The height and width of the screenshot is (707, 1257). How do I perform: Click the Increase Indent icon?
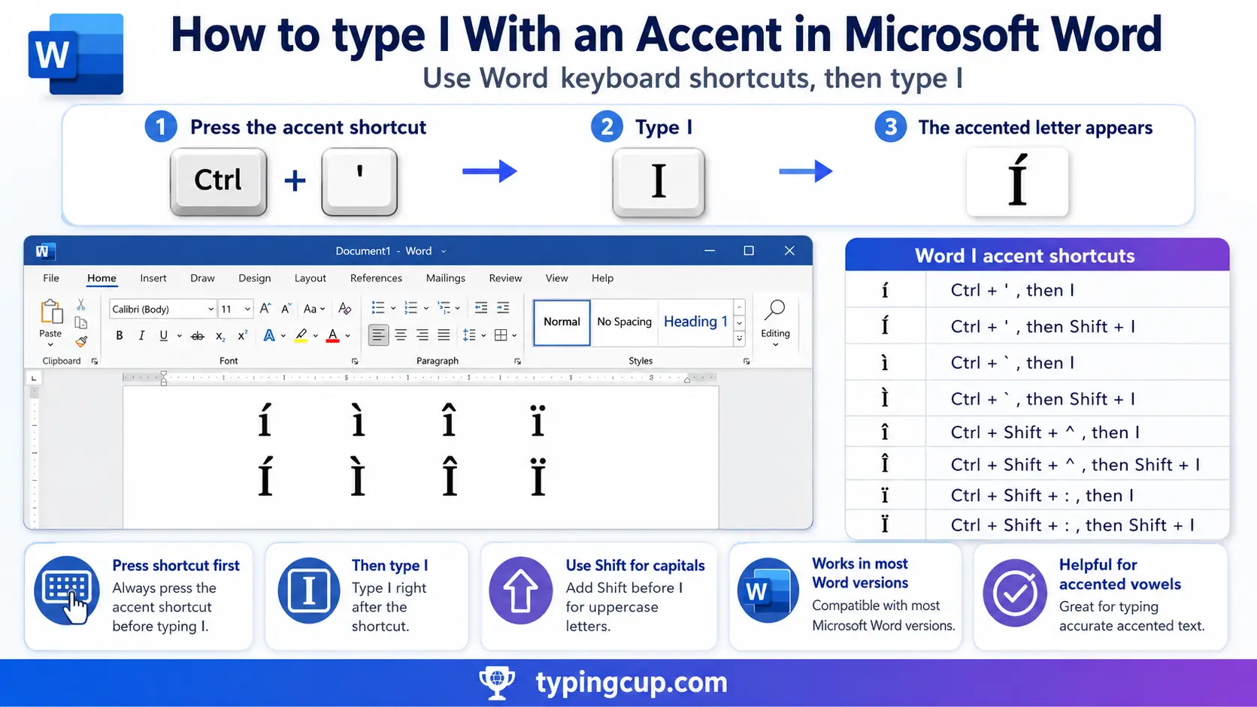(x=504, y=308)
